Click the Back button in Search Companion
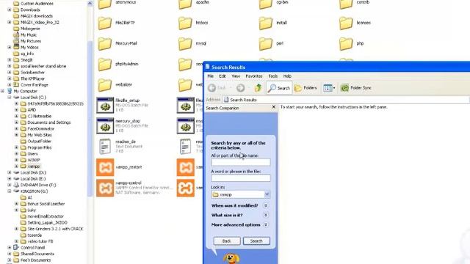 tap(227, 241)
